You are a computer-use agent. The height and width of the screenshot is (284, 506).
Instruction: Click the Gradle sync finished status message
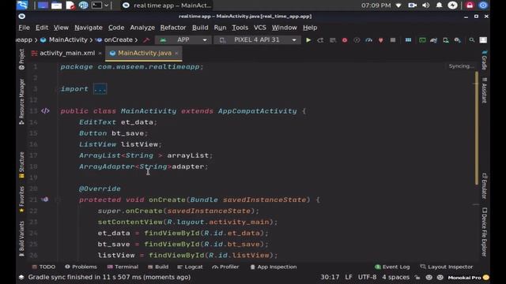[109, 277]
